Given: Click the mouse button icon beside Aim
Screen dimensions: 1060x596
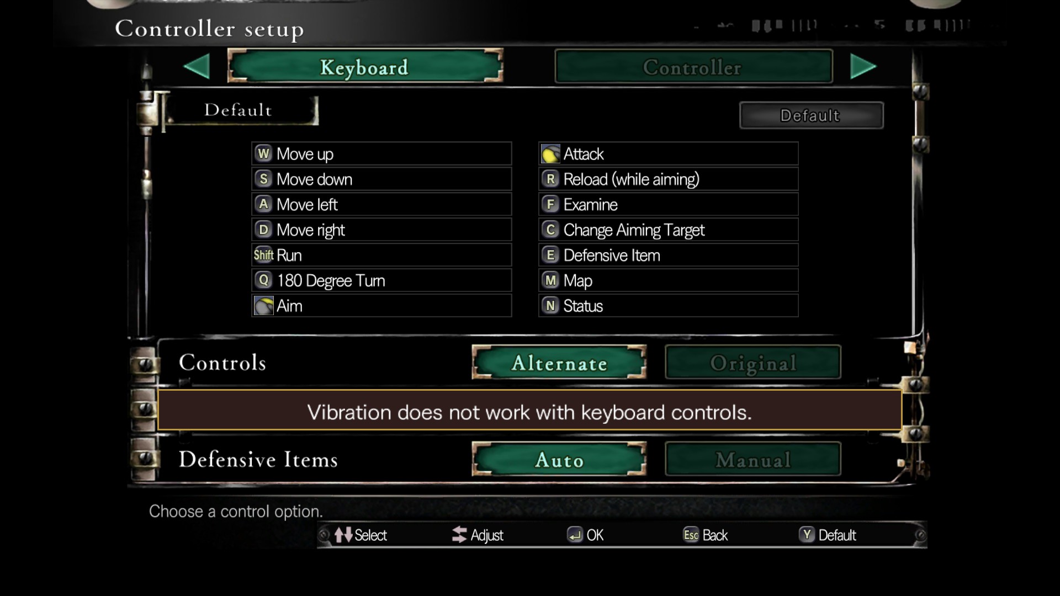Looking at the screenshot, I should coord(264,306).
